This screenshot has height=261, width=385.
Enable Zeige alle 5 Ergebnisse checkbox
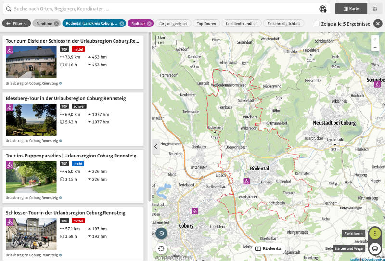(x=316, y=23)
